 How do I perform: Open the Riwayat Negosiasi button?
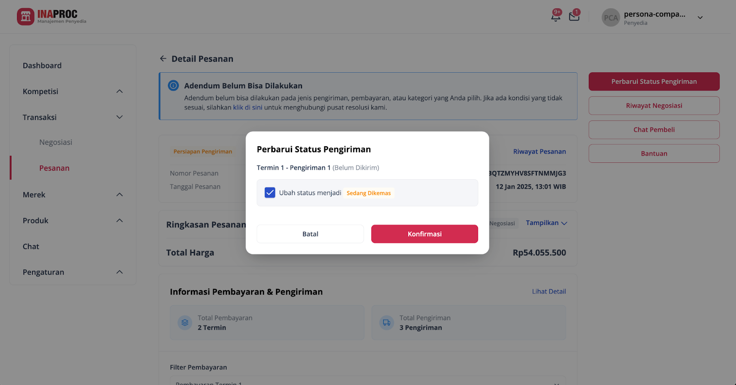click(x=654, y=105)
